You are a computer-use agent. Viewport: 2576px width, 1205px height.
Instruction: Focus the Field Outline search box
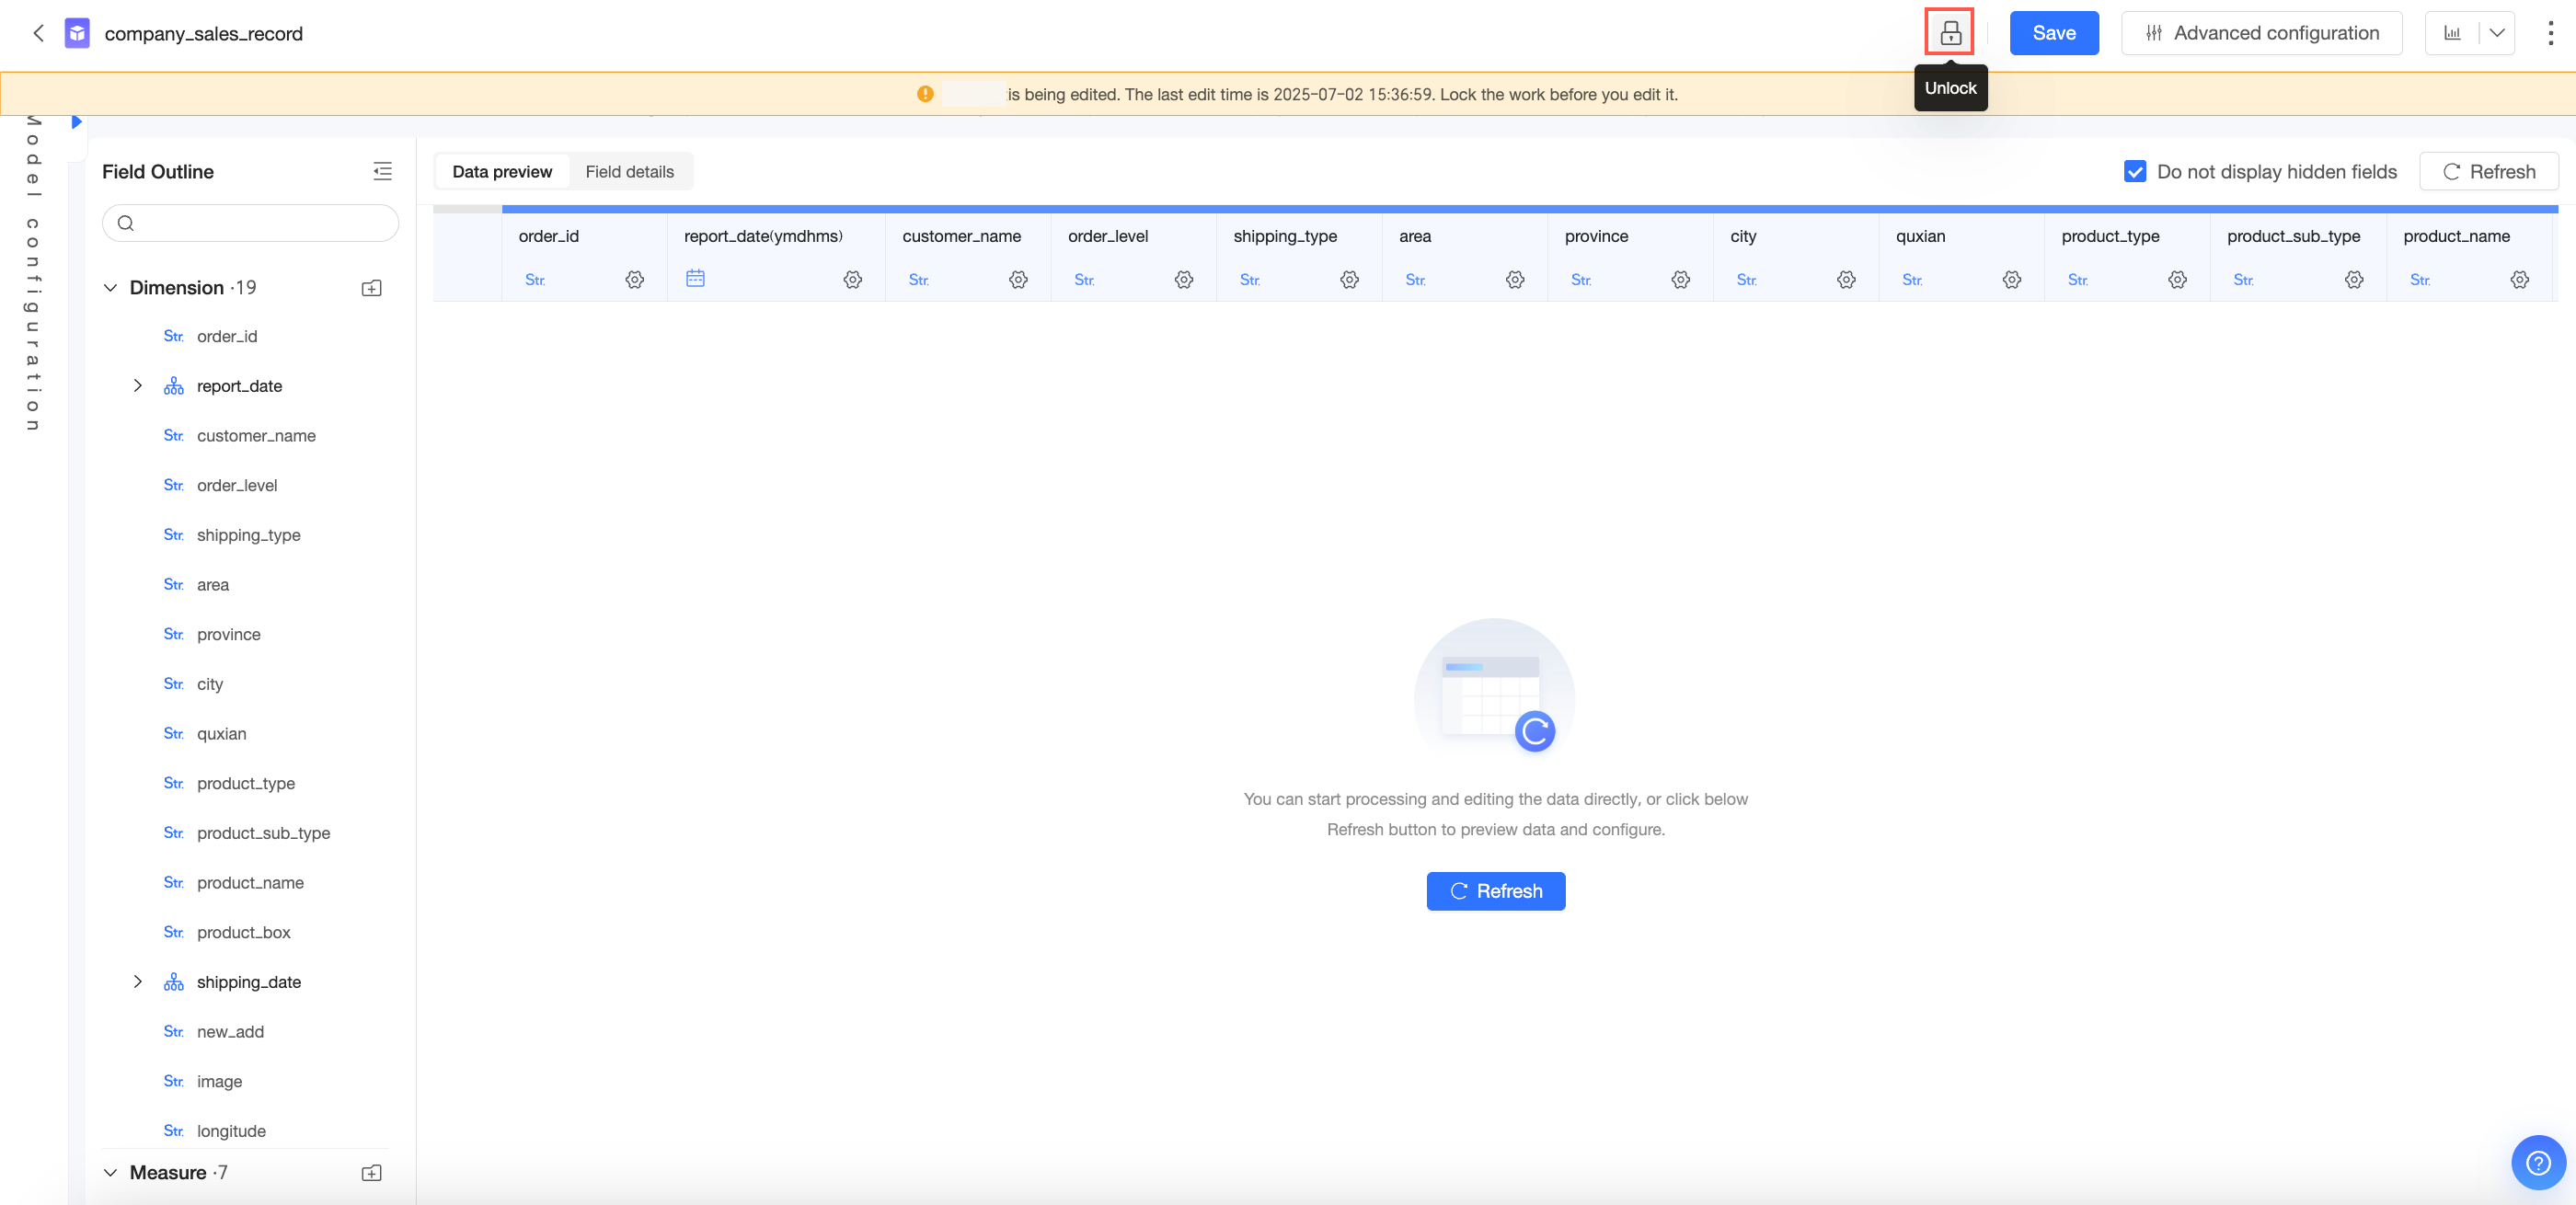tap(250, 223)
